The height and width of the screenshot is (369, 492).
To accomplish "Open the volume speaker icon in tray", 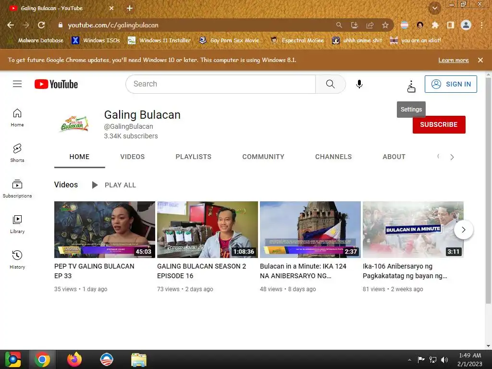I will point(444,360).
